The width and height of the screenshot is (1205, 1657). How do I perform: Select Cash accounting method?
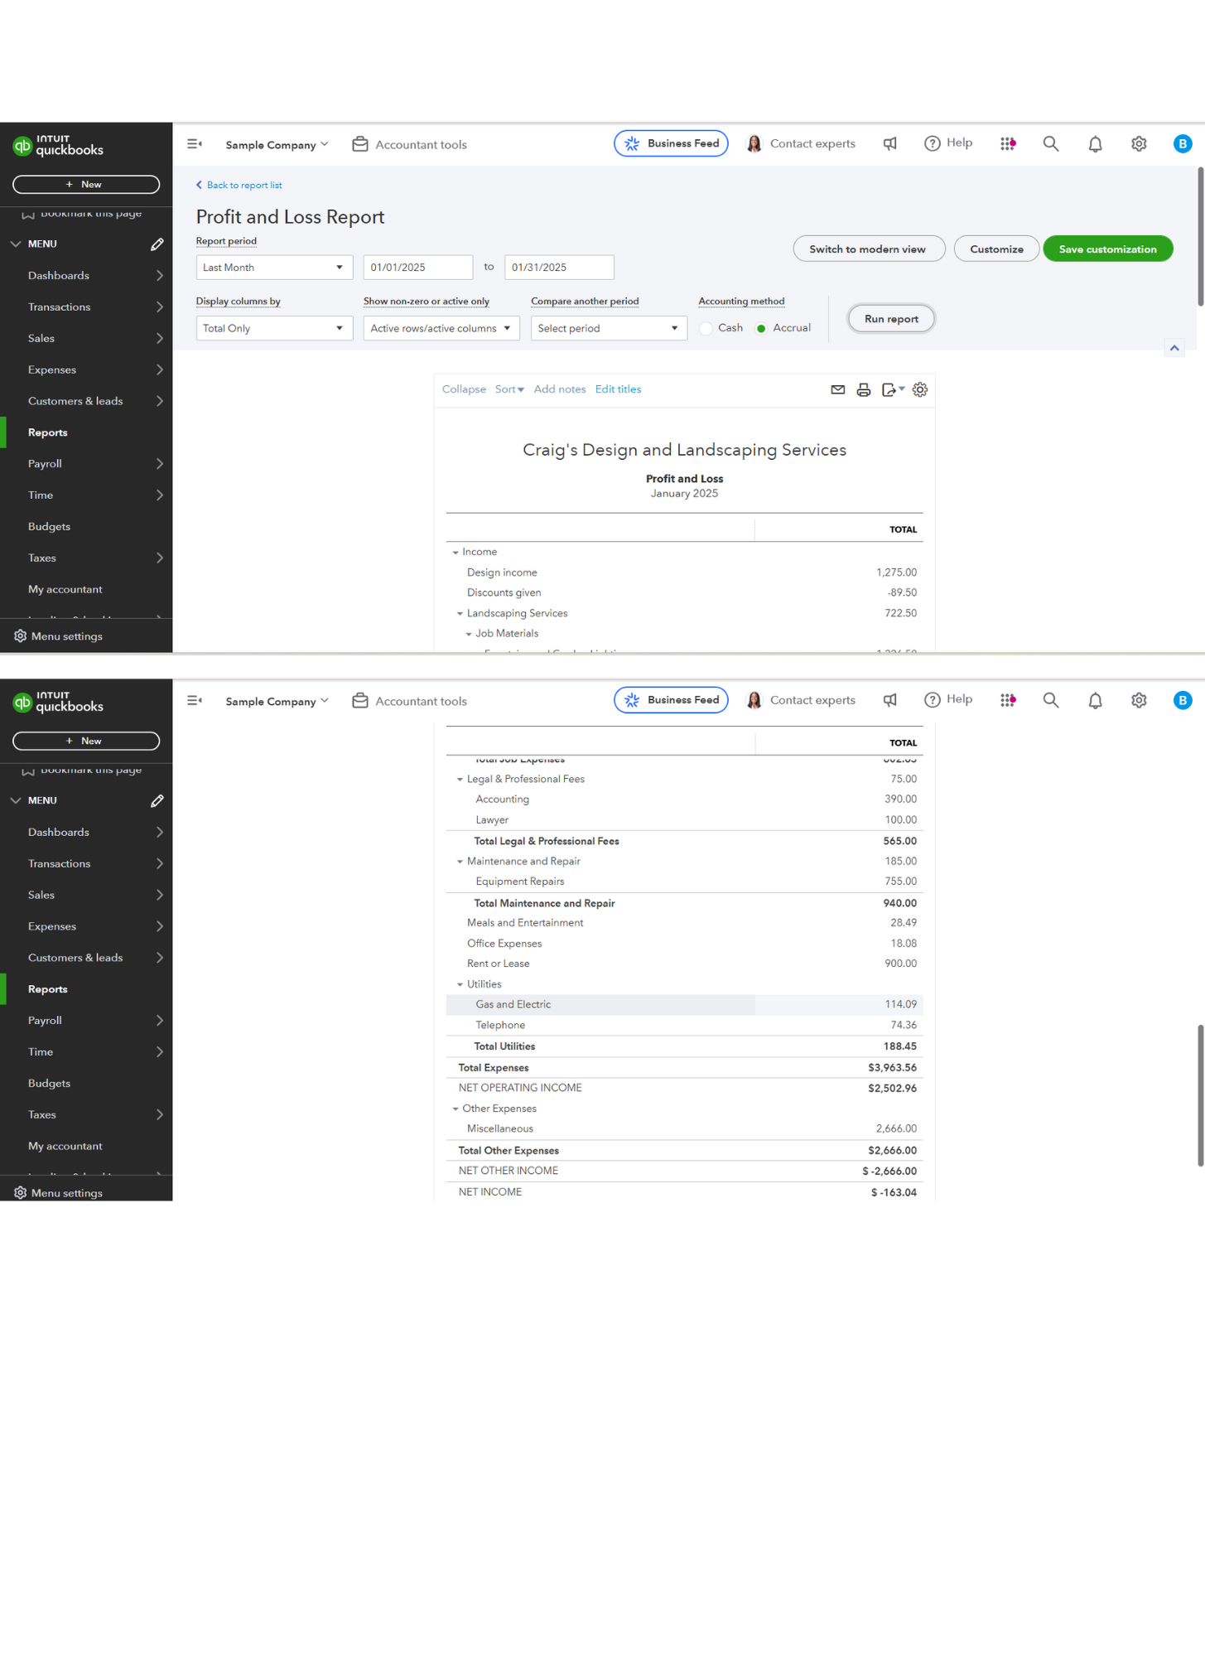click(x=706, y=328)
